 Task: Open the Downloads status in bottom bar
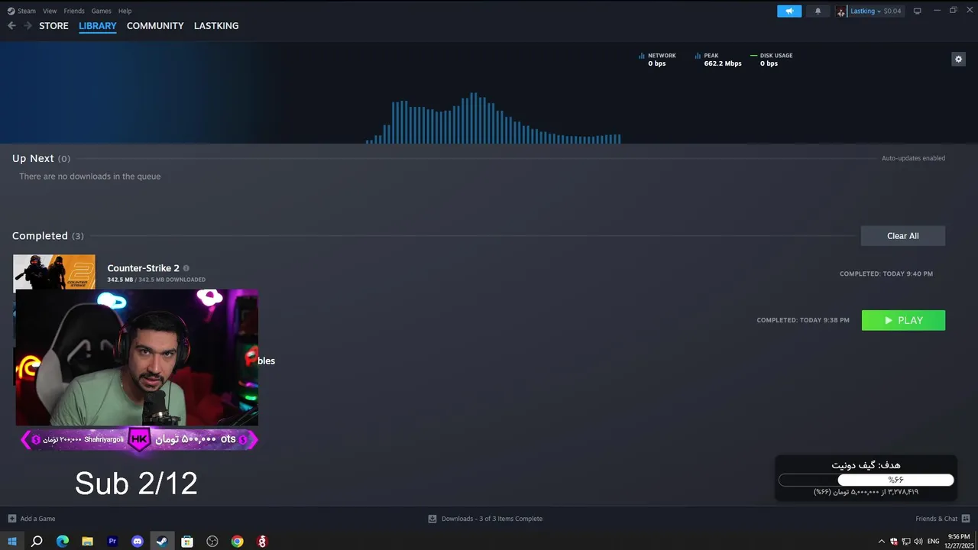(485, 519)
